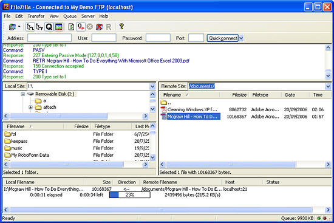Select the Removable Disk (I:) drive icon

click(30, 94)
